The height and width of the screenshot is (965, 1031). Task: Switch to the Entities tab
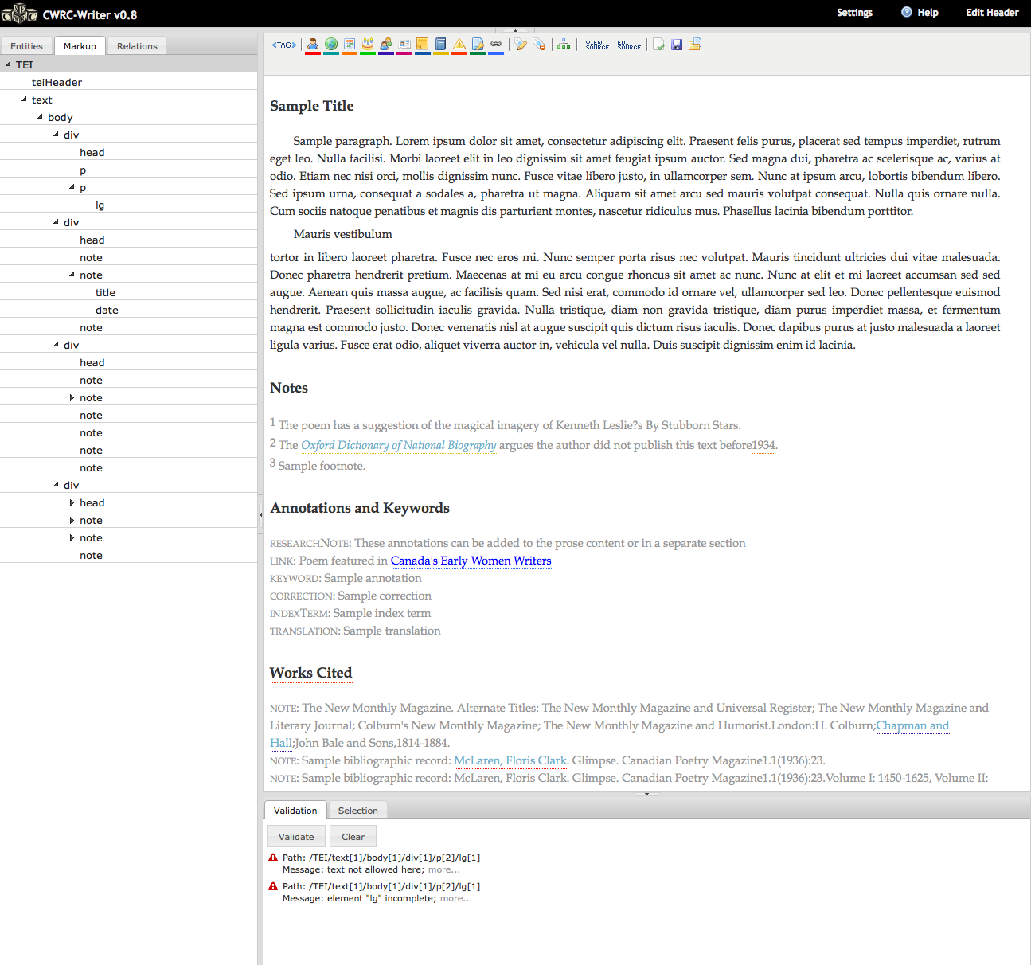[26, 46]
